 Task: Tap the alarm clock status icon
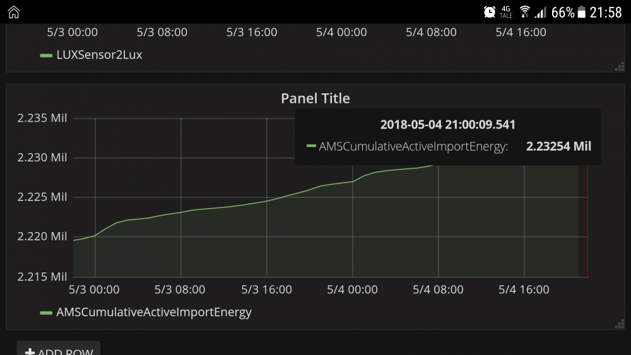point(490,12)
